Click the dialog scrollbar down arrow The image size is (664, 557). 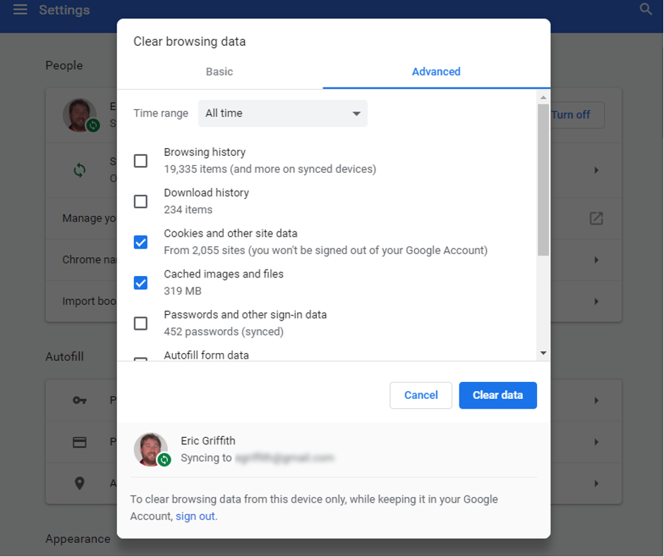(x=543, y=353)
